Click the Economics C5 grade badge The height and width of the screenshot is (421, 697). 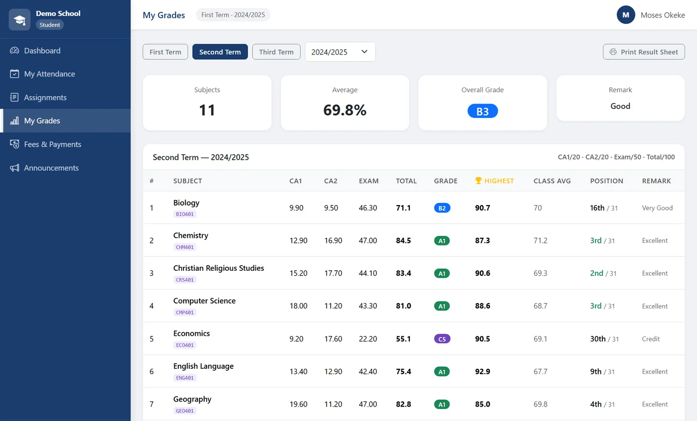442,339
